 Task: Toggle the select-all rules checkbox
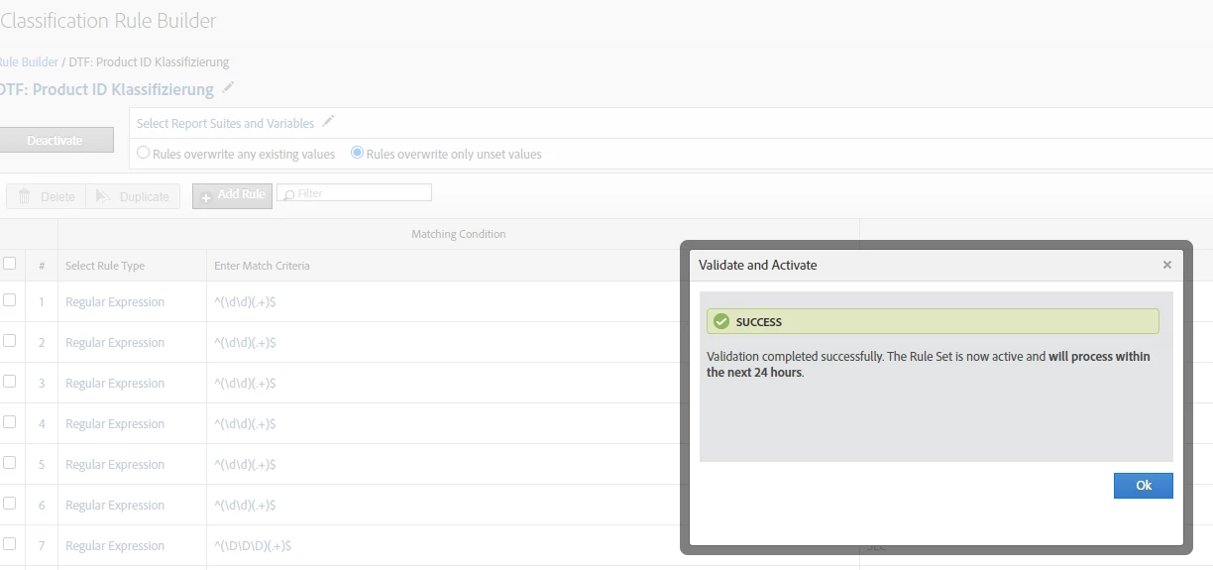(9, 264)
